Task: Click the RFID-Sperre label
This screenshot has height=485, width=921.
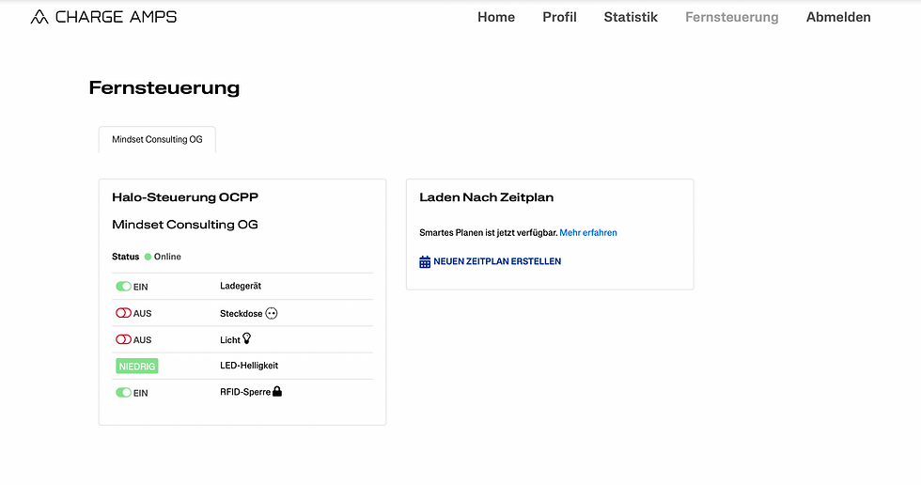Action: (x=245, y=392)
